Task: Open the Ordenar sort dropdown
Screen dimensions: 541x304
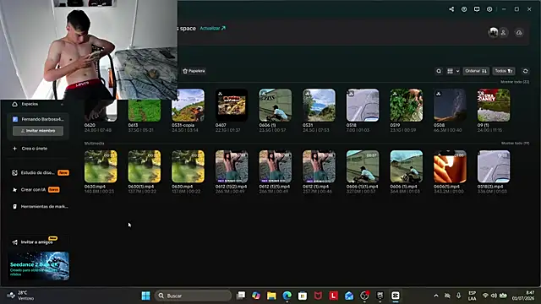Action: click(476, 71)
